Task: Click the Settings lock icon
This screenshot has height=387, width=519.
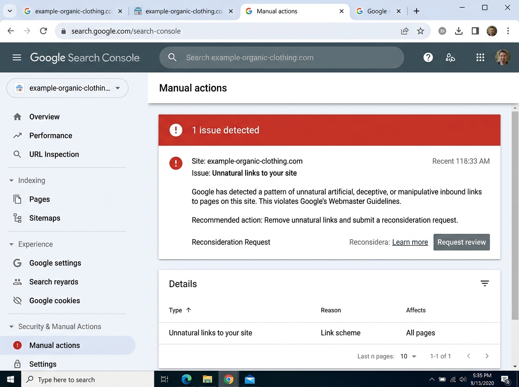Action: (17, 364)
